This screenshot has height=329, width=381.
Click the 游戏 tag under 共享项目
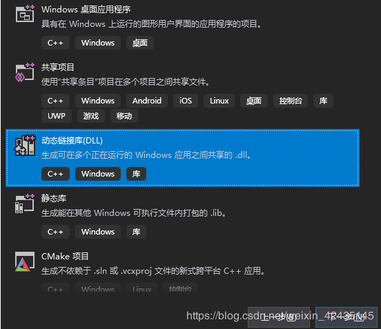click(91, 116)
